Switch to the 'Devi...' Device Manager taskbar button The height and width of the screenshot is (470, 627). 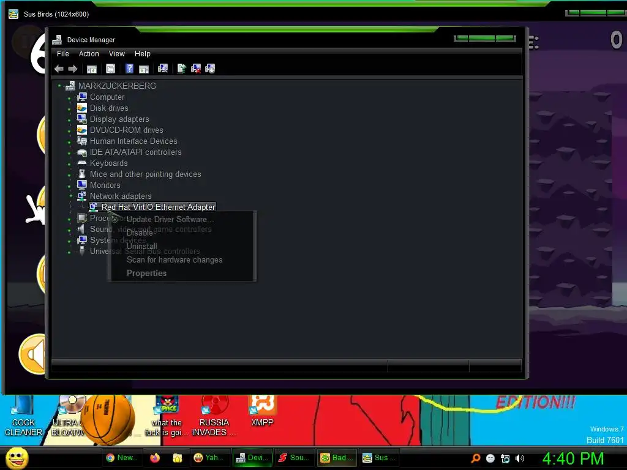253,458
